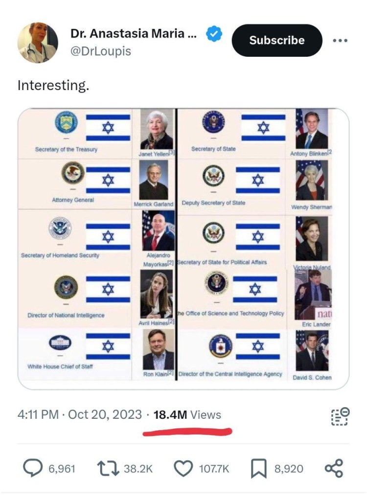Click the reply speech bubble icon

click(33, 469)
